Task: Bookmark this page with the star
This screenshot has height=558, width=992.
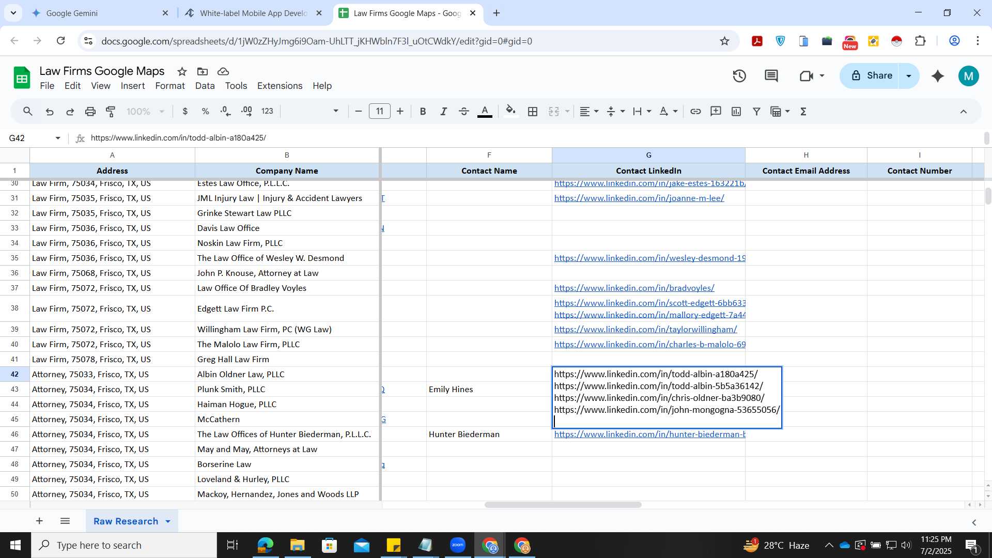Action: pyautogui.click(x=724, y=41)
